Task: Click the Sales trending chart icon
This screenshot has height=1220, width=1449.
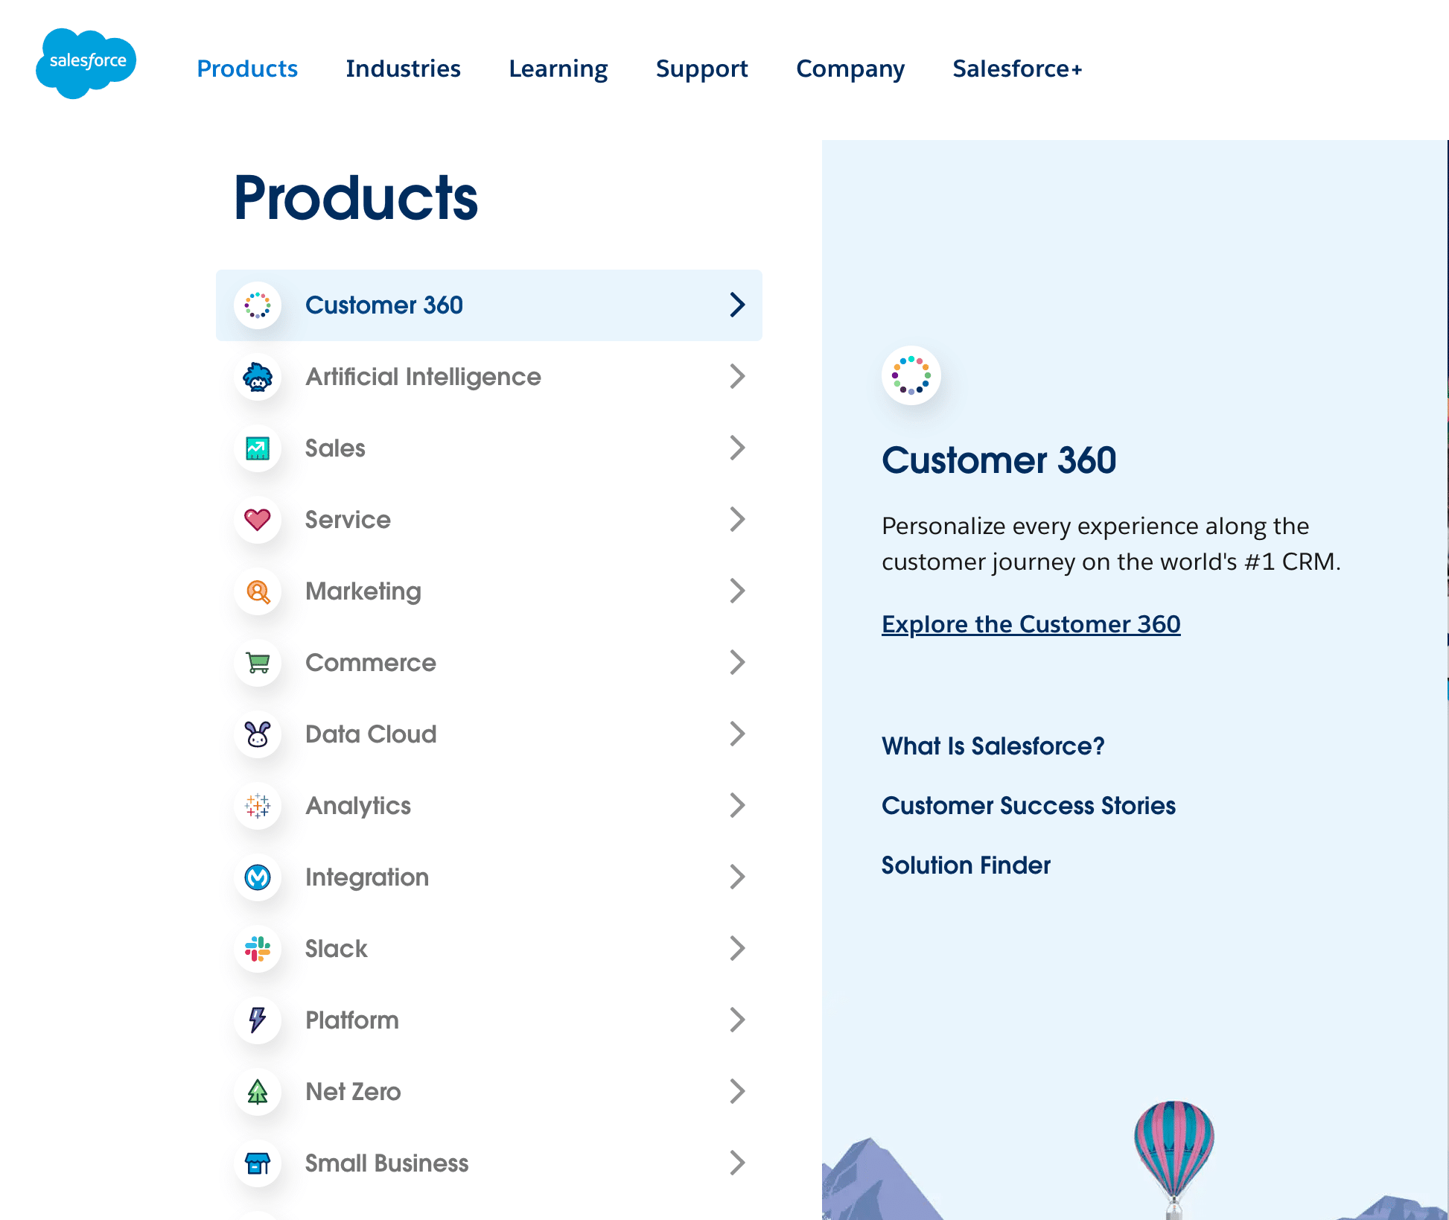Action: pos(258,447)
